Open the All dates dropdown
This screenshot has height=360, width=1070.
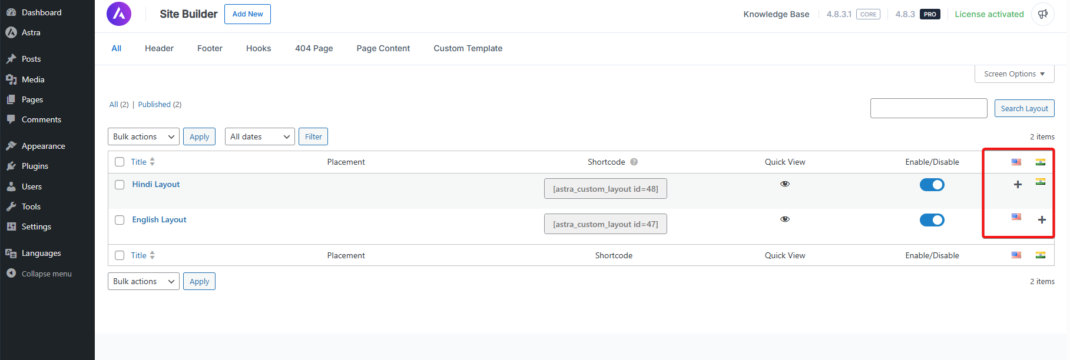[259, 136]
